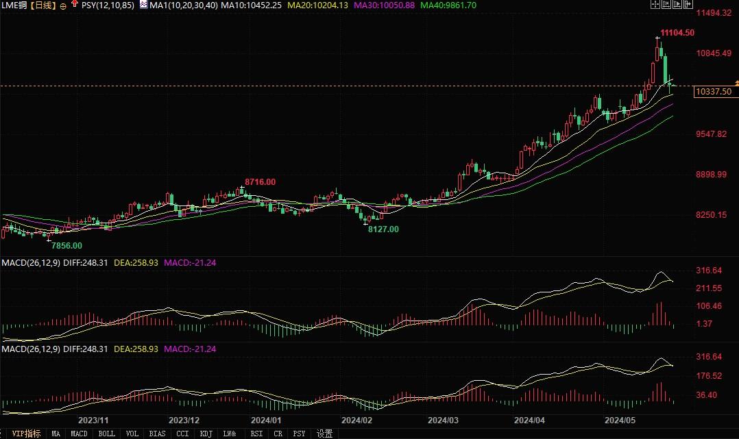Image resolution: width=739 pixels, height=439 pixels.
Task: Click the circled plus icon beside 日线
Action: tap(63, 5)
